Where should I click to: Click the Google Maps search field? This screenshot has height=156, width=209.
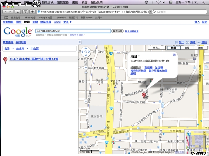tap(73, 31)
